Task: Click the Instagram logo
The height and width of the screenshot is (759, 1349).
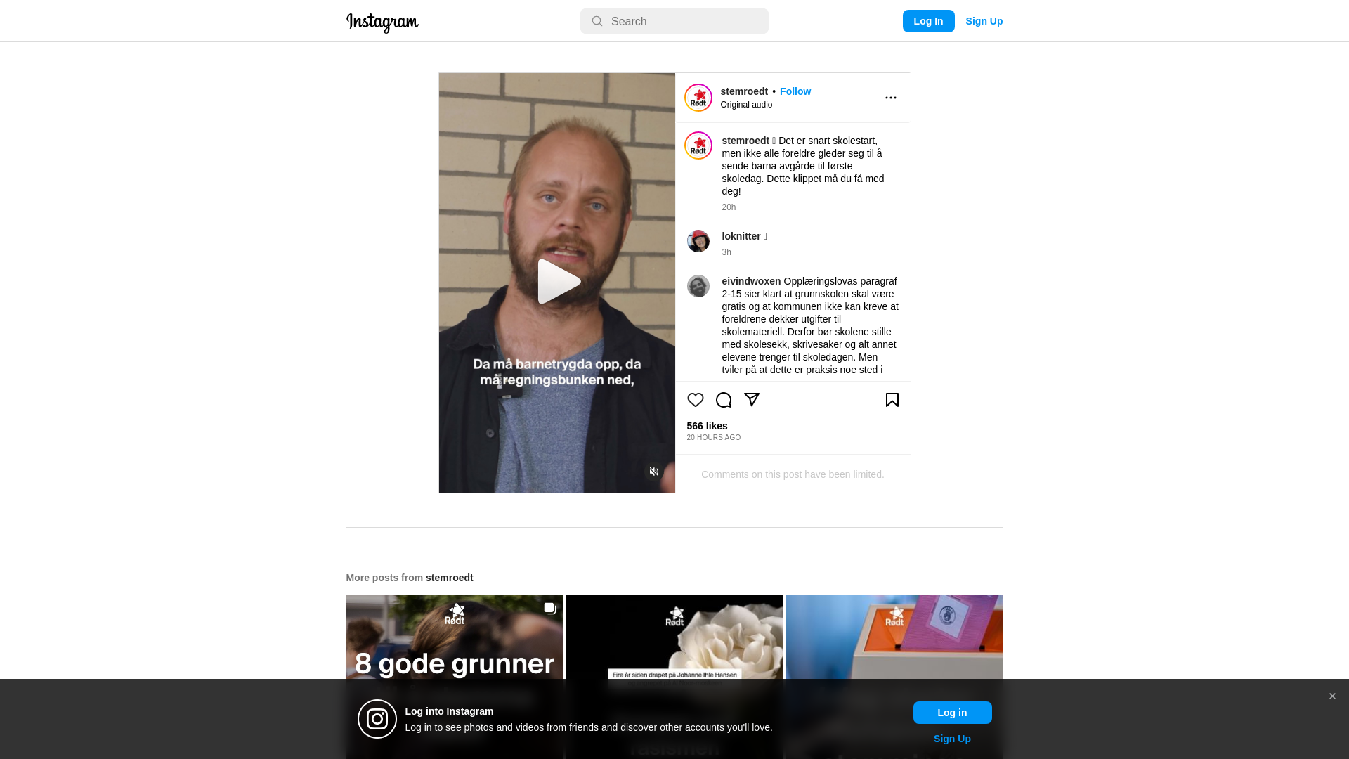Action: (x=382, y=22)
